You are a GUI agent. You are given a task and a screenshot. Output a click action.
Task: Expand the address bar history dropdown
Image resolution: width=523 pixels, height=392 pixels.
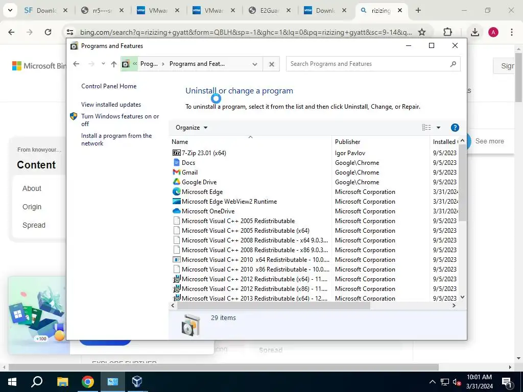click(255, 64)
